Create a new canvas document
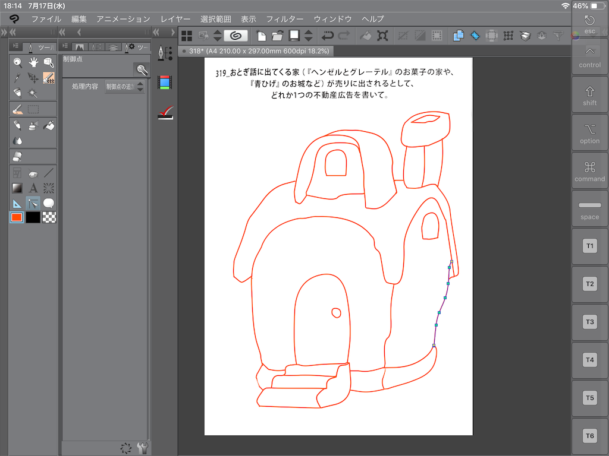The width and height of the screenshot is (609, 456). pos(262,36)
